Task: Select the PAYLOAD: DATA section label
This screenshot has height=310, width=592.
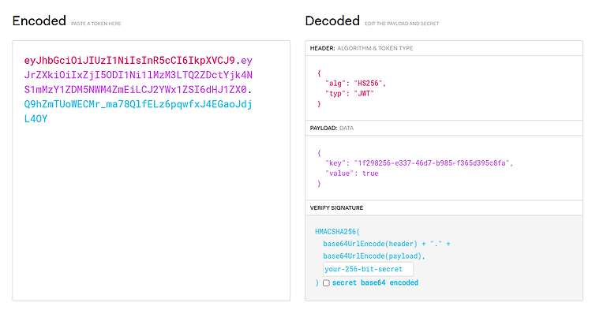Action: 332,129
